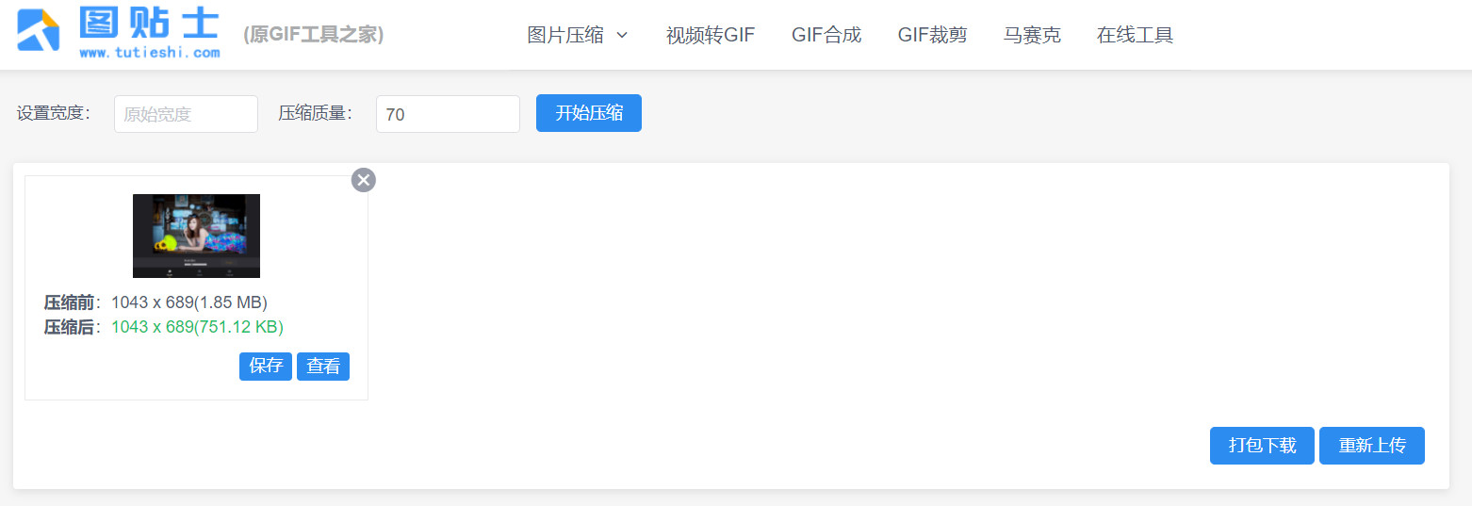Download all as package via 打包下载

click(x=1262, y=446)
